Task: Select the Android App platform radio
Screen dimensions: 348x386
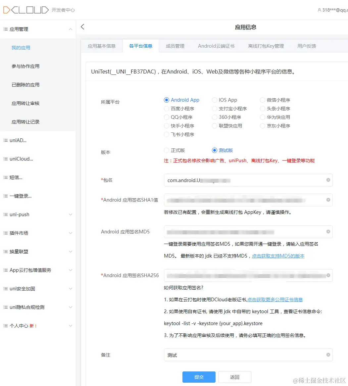Action: (x=167, y=100)
